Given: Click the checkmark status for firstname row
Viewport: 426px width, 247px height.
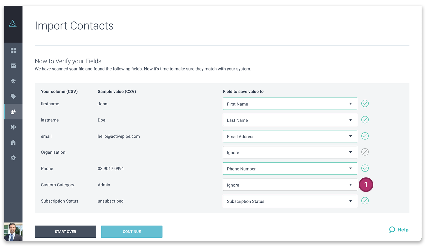Looking at the screenshot, I should coord(365,103).
